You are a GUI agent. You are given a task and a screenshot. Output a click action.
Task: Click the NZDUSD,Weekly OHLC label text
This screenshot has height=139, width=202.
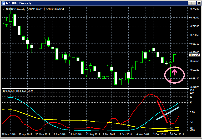pos(35,9)
